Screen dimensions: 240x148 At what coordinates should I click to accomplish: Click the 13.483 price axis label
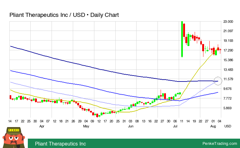pos(228,70)
